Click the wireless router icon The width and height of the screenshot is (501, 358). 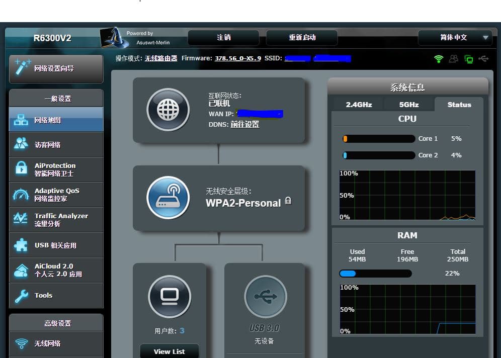tap(168, 198)
